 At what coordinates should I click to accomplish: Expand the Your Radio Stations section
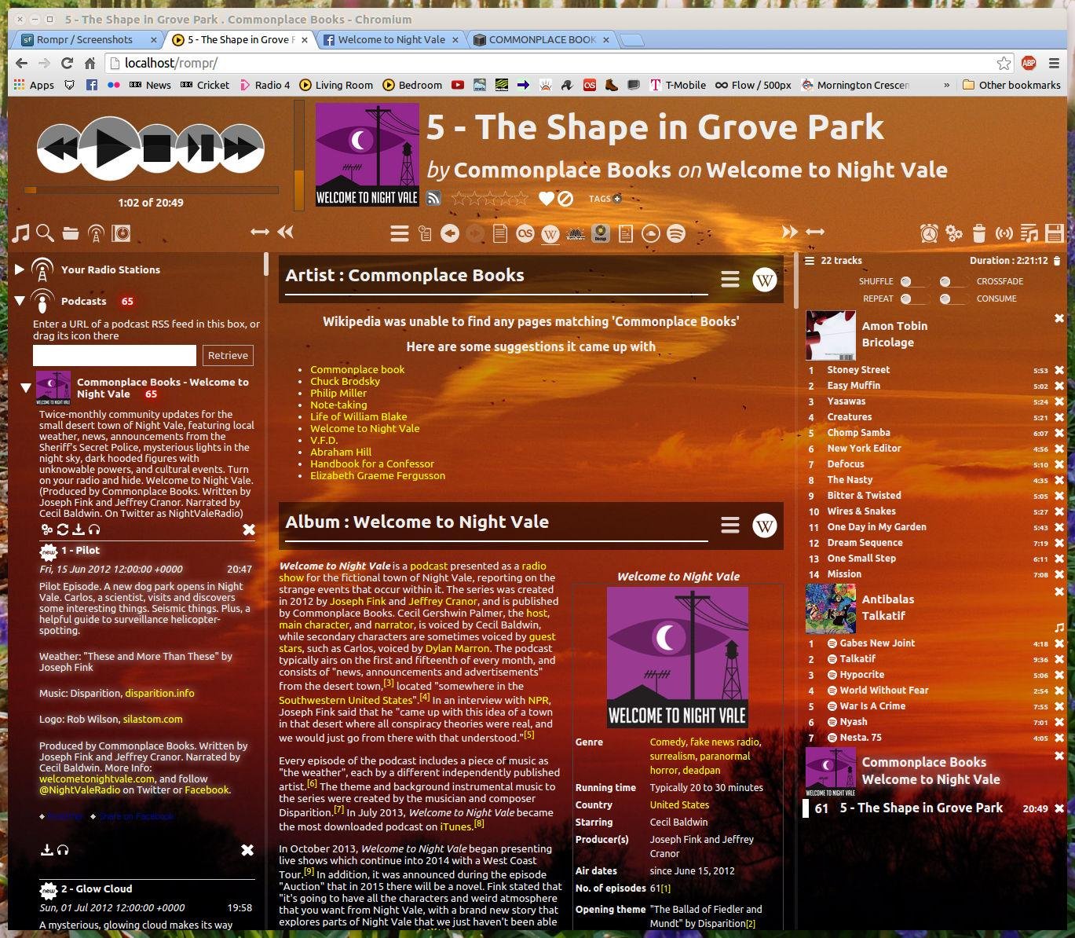pyautogui.click(x=20, y=269)
